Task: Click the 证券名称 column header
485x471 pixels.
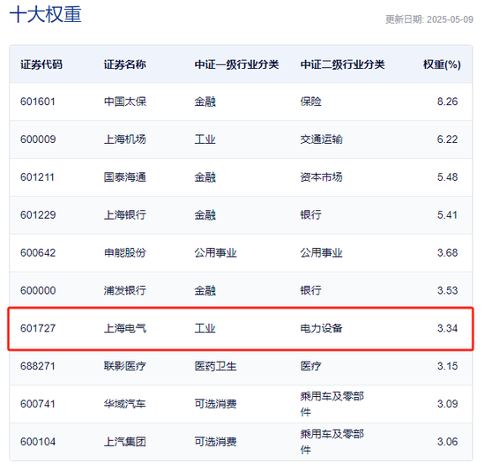Action: pos(124,64)
